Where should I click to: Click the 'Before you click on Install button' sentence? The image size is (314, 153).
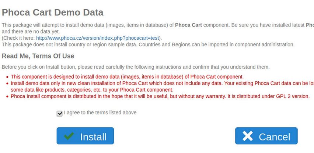[136, 67]
